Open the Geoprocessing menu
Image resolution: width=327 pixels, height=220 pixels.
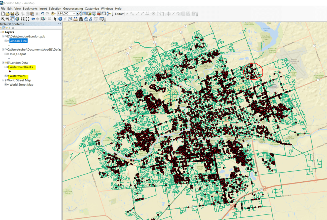73,9
